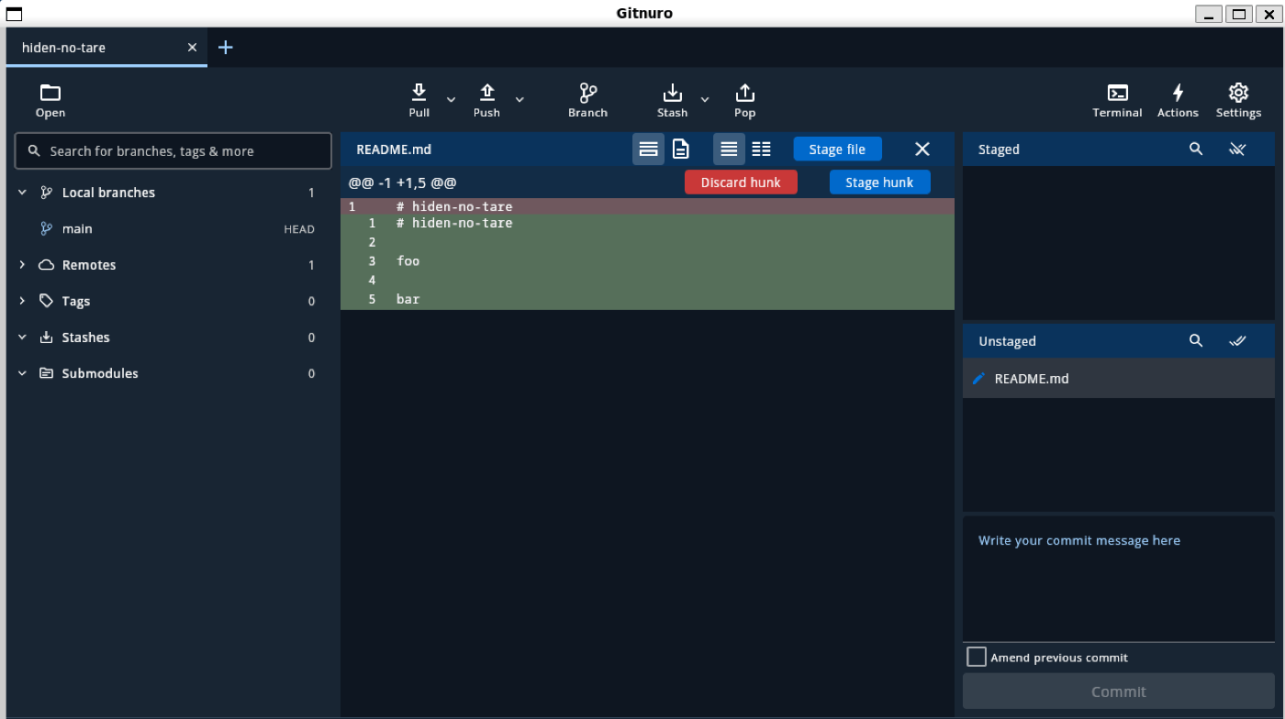
Task: Open Pull options dropdown arrow
Action: (x=451, y=99)
